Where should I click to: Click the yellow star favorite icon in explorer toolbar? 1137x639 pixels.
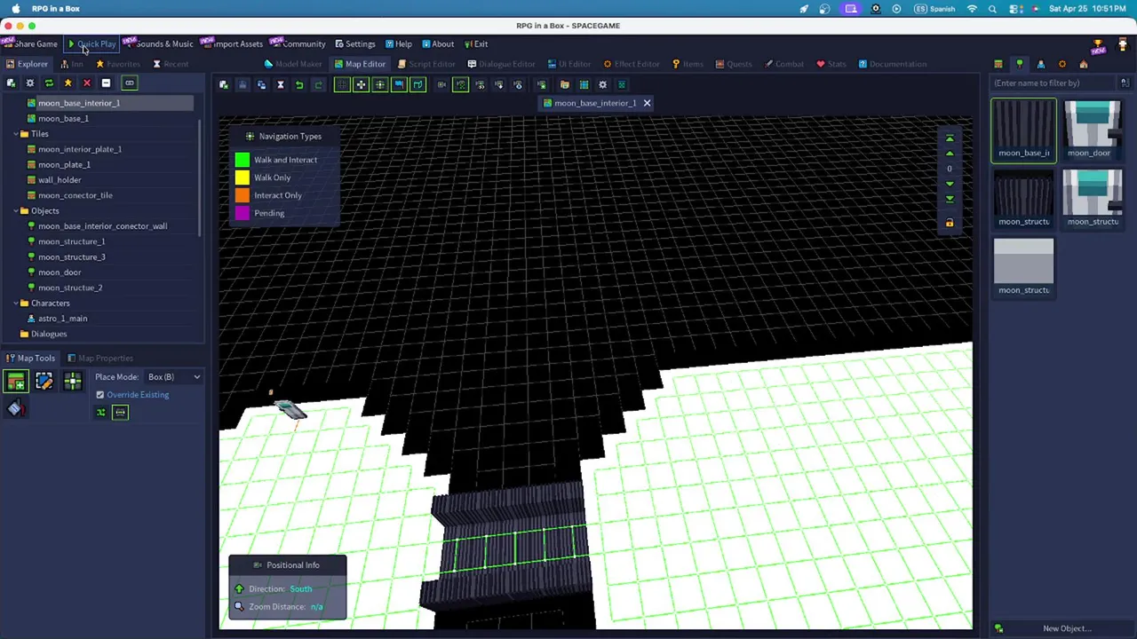click(x=68, y=83)
